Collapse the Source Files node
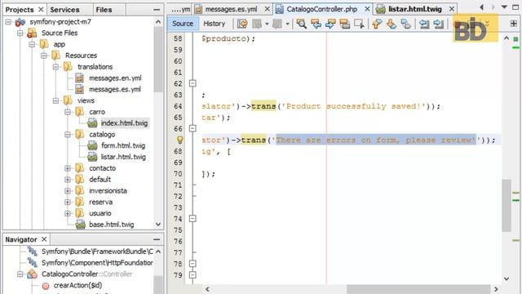Screen dimensions: 522x294 [20, 33]
